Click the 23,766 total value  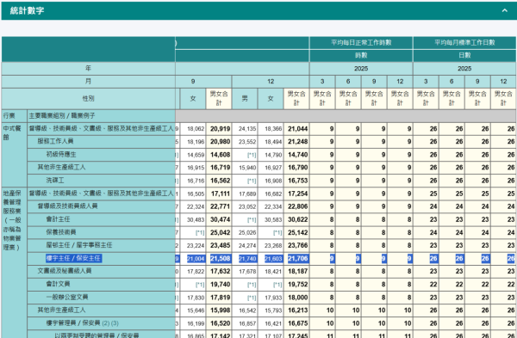298,245
